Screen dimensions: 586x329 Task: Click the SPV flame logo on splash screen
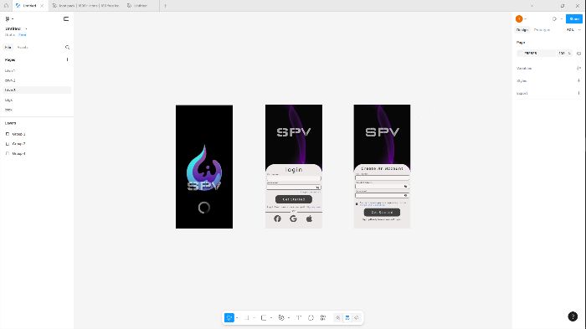tap(204, 167)
